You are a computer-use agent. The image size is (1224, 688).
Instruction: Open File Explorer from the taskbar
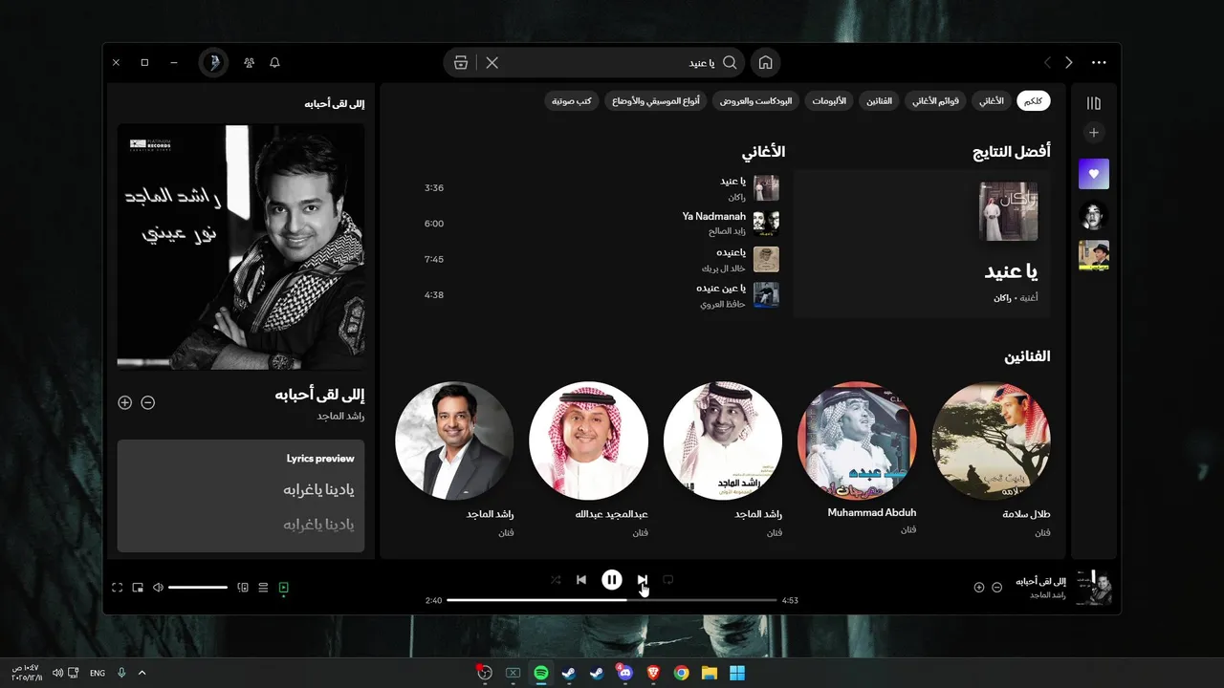(710, 673)
